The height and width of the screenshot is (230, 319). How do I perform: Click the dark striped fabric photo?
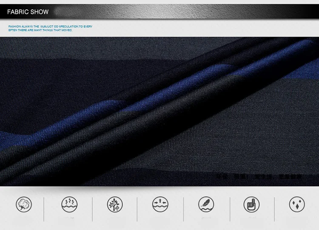click(159, 112)
